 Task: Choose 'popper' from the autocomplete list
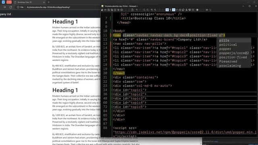tap(234, 49)
